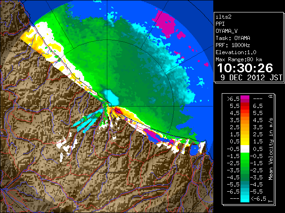The width and height of the screenshot is (285, 213).
Task: Select the 'Task: OYAMA' line
Action: point(233,38)
